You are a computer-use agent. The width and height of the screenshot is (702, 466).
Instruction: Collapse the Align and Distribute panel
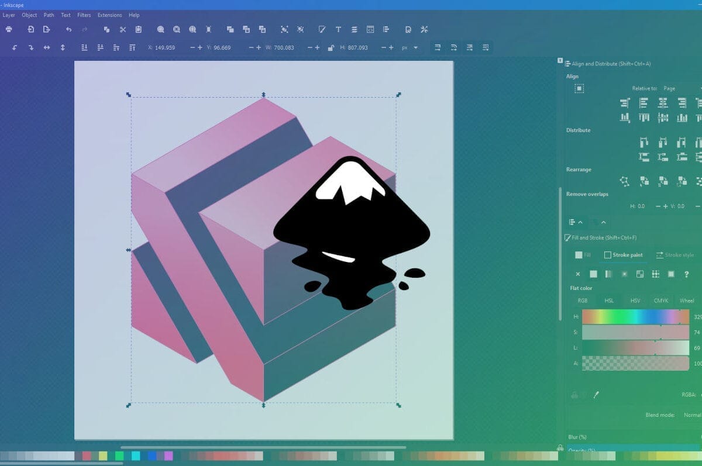(x=580, y=222)
